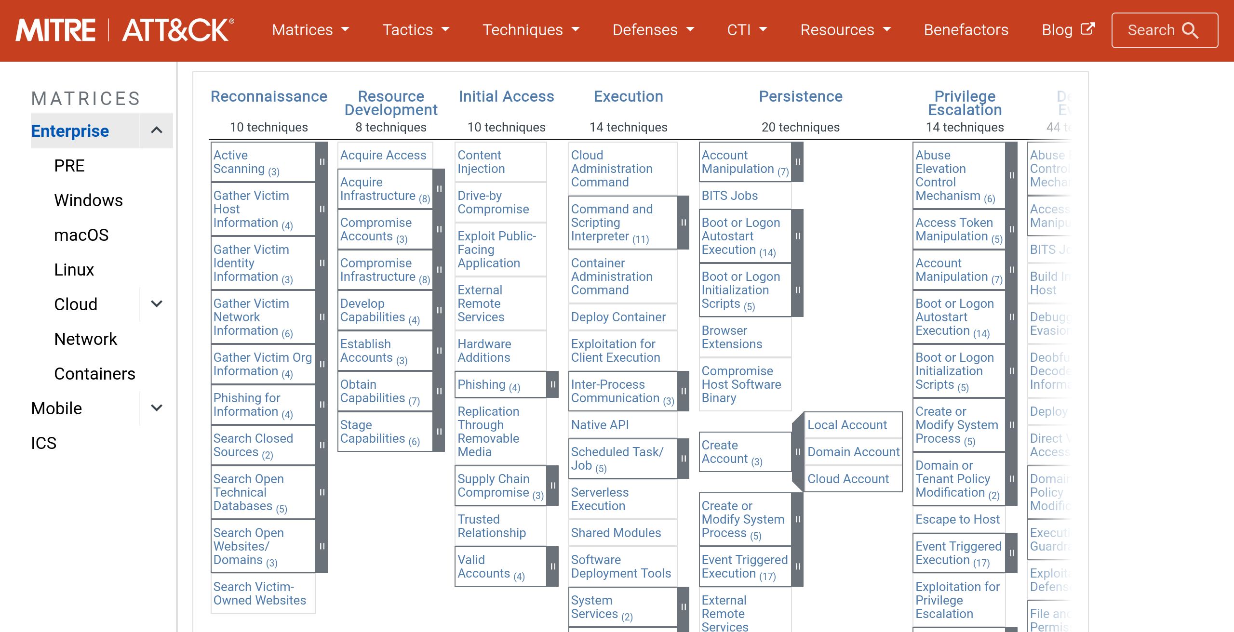Open the Shared Modules technique

click(616, 533)
